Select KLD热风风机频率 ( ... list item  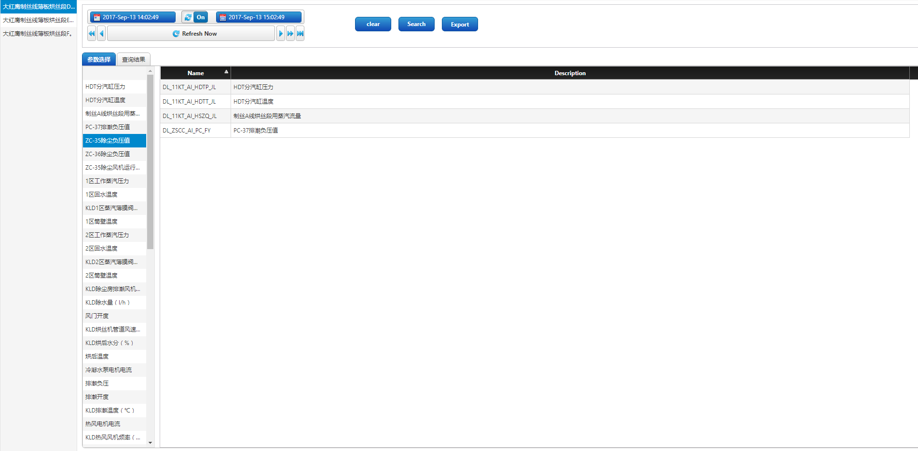coord(114,438)
